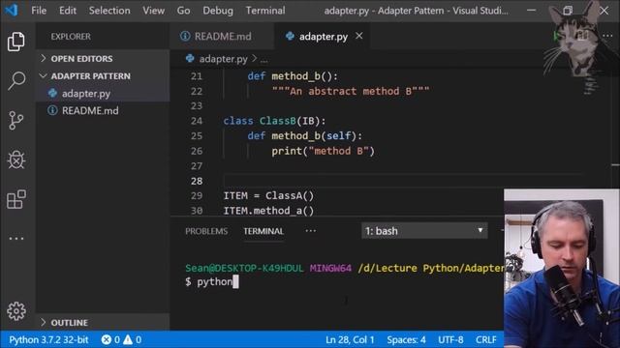
Task: Open the Selection menu
Action: pos(109,11)
